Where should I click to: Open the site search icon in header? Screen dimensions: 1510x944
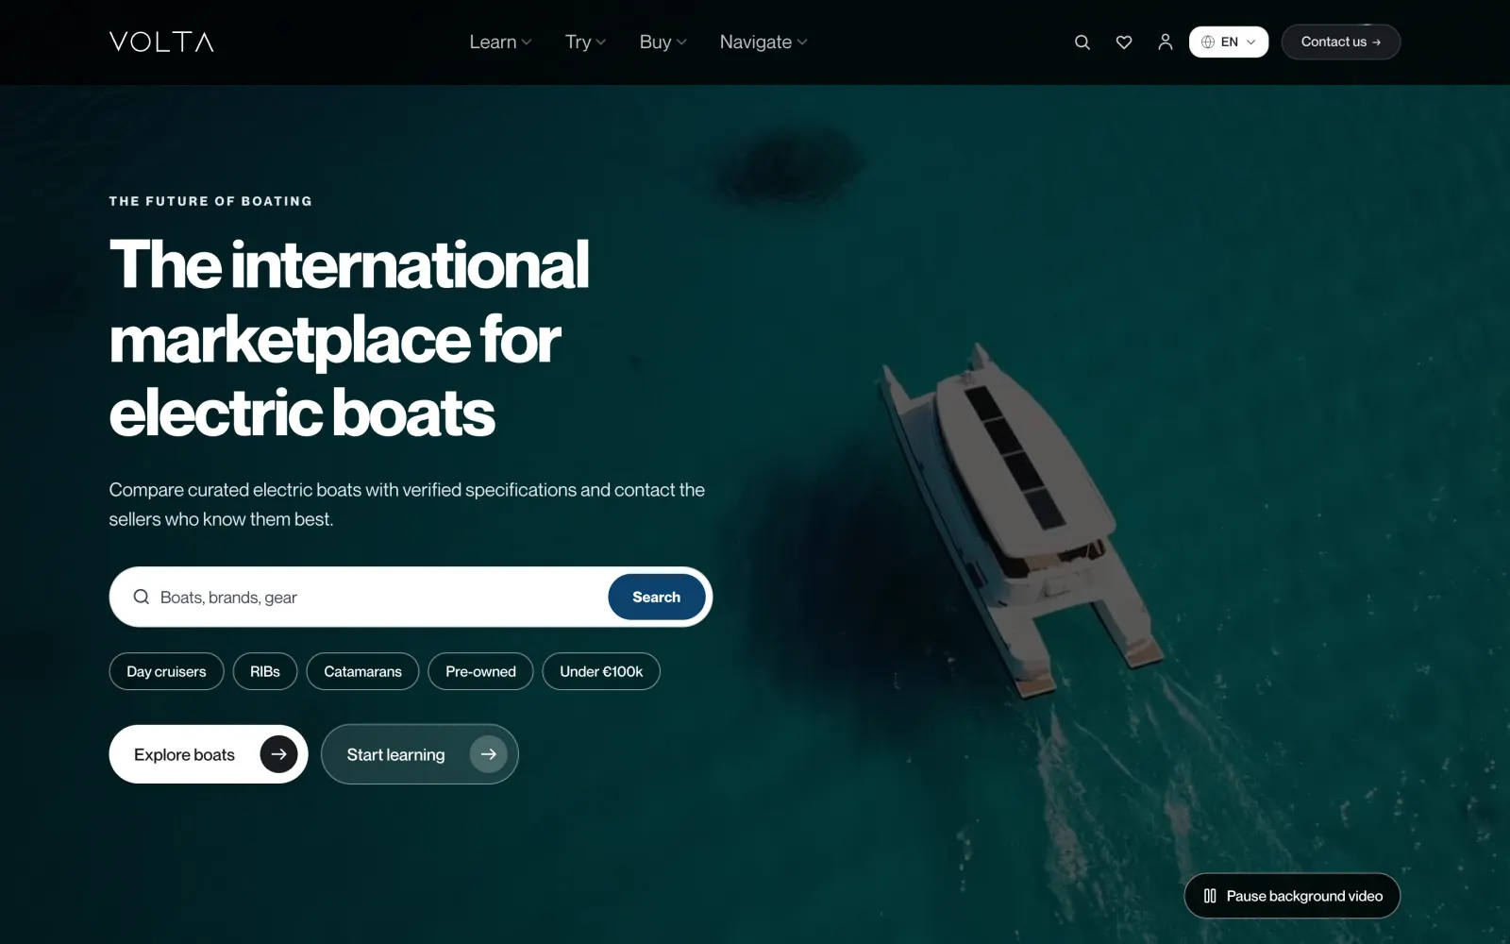pos(1082,42)
